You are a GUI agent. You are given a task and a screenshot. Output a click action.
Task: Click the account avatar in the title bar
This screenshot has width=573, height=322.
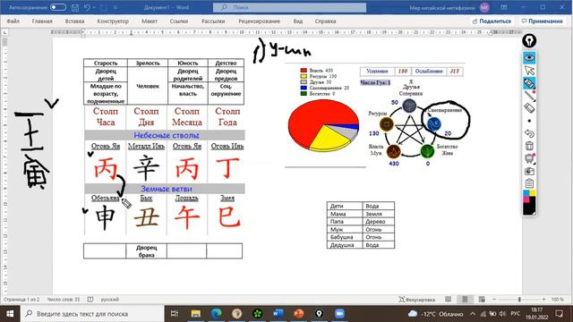click(x=484, y=7)
